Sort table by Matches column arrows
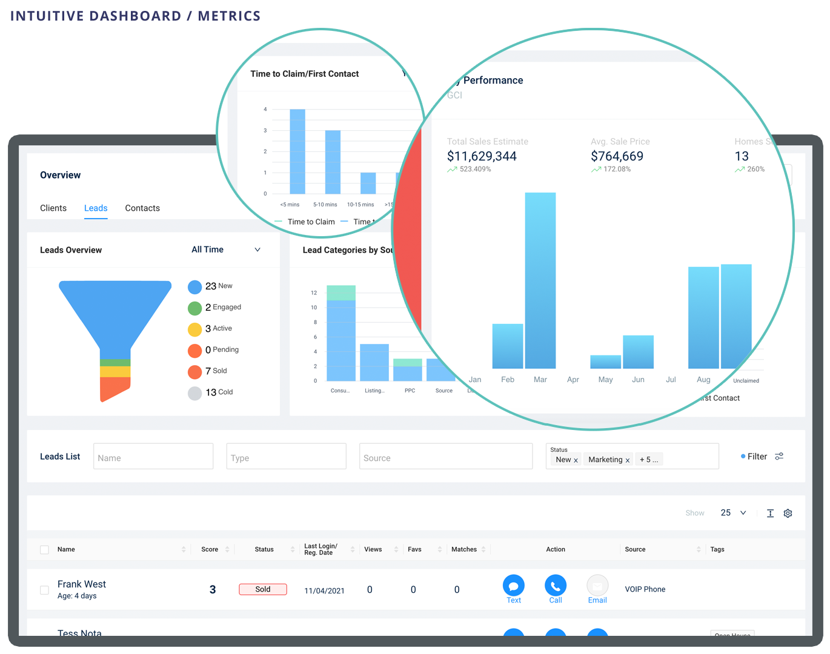 (483, 549)
